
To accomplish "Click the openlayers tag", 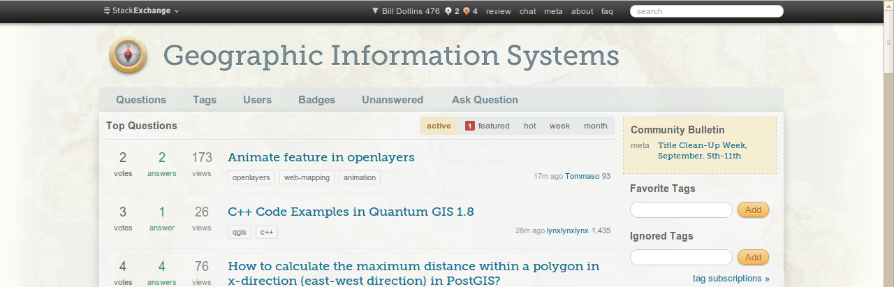I will click(251, 177).
